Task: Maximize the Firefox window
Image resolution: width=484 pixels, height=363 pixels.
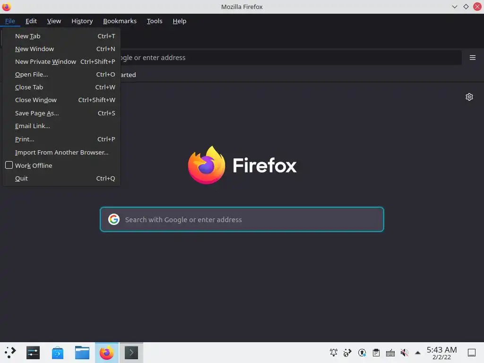Action: pyautogui.click(x=466, y=7)
